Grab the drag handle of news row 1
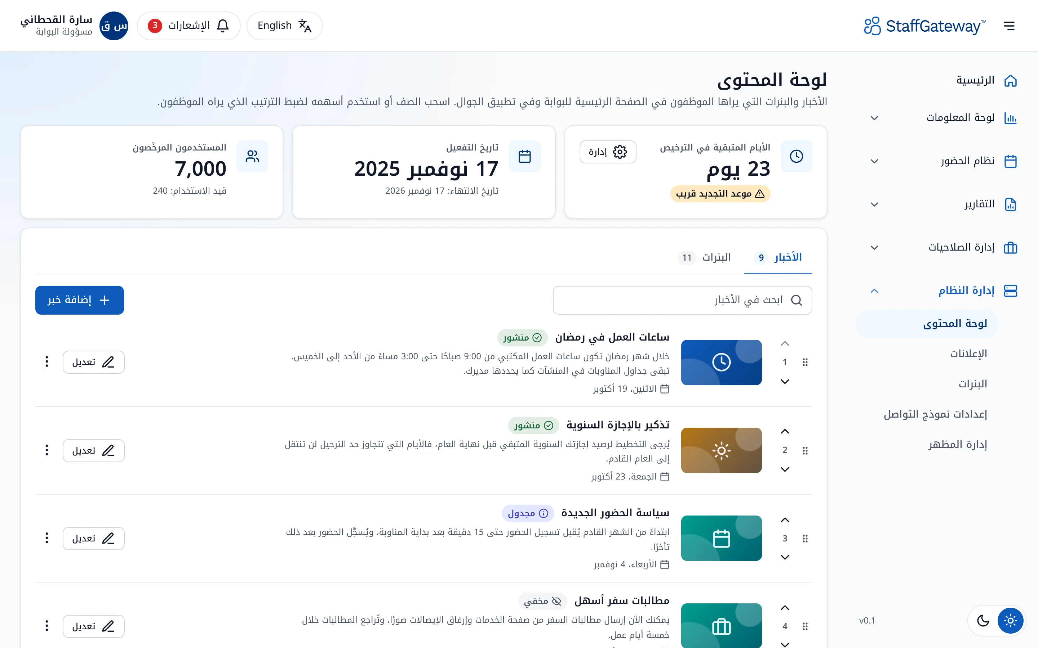 [x=805, y=362]
